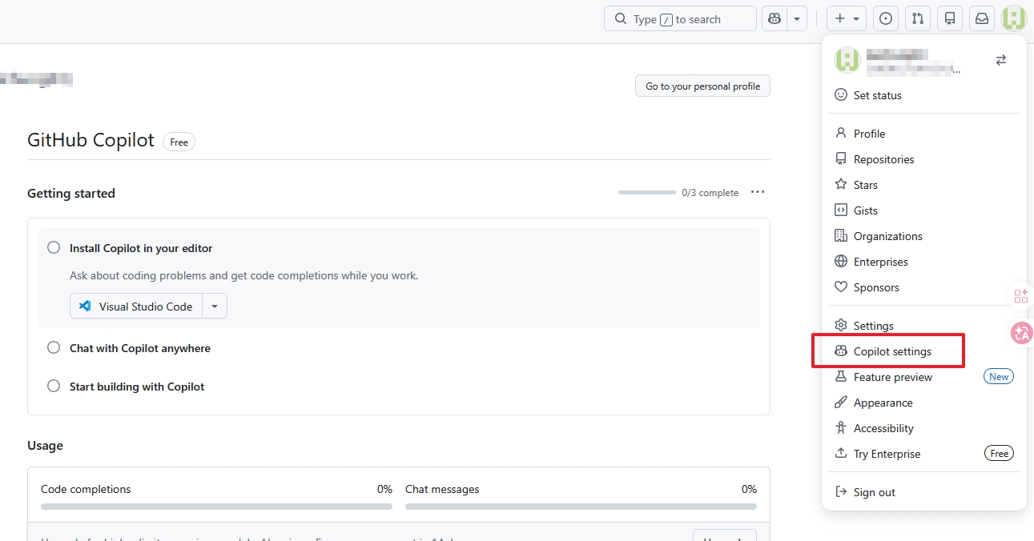Click the user avatar in top corner
The height and width of the screenshot is (541, 1034).
click(1014, 18)
